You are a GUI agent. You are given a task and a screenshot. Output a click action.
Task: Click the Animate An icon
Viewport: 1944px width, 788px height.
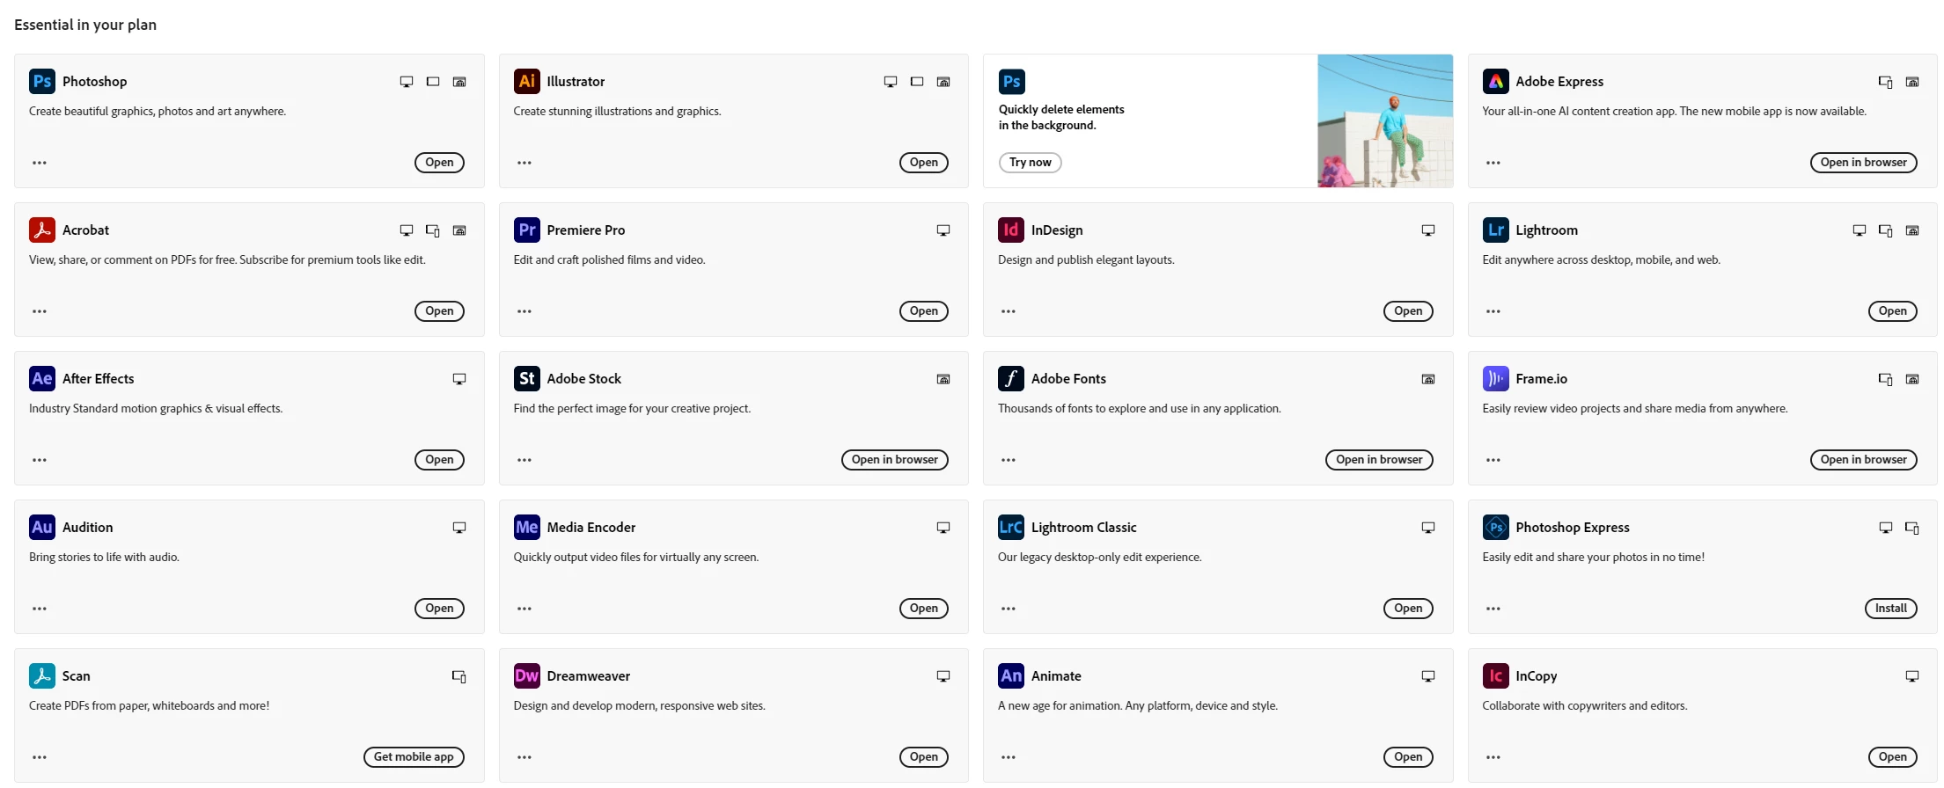[x=1011, y=675]
